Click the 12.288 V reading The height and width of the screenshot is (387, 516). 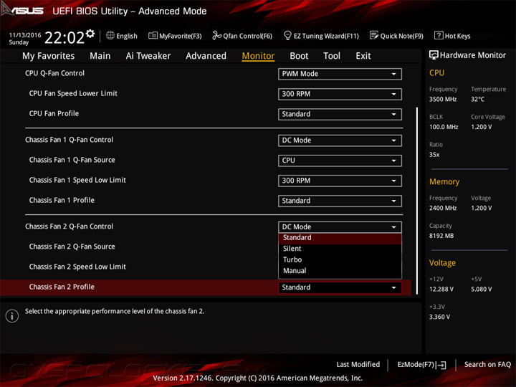pyautogui.click(x=441, y=290)
